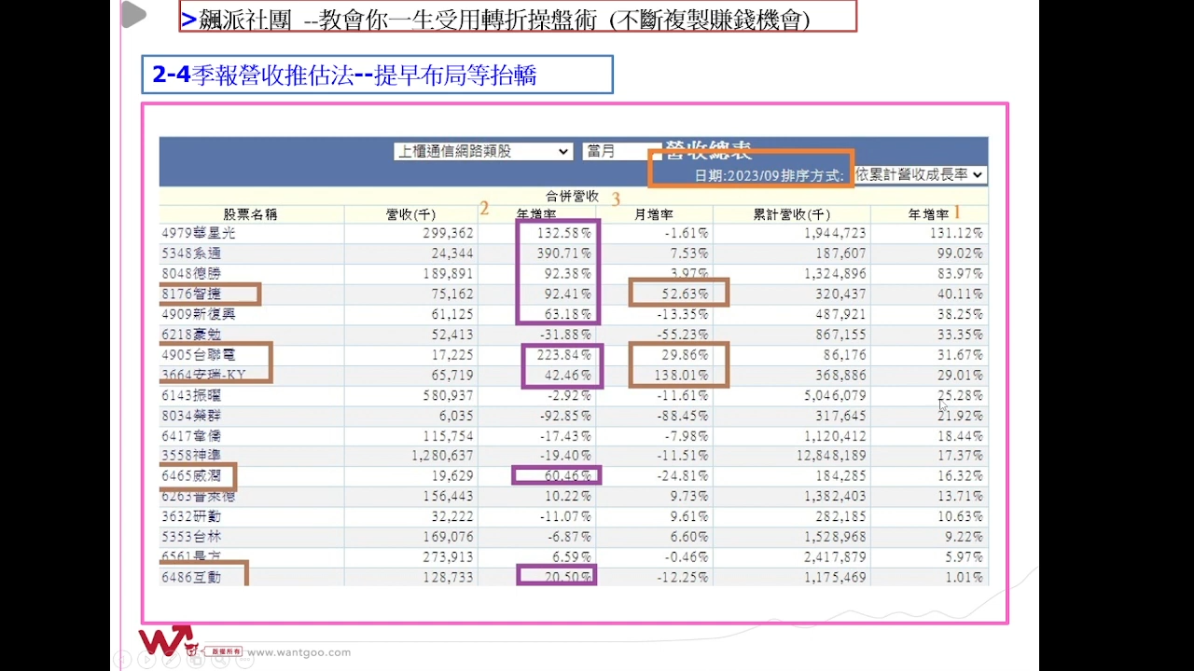The image size is (1194, 671).
Task: Select monthly growth 29.86%
Action: click(x=684, y=355)
